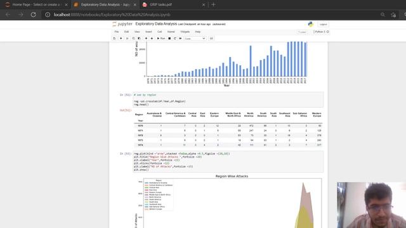Click the Logout button
Screen dimensions: 406x228
(323, 24)
